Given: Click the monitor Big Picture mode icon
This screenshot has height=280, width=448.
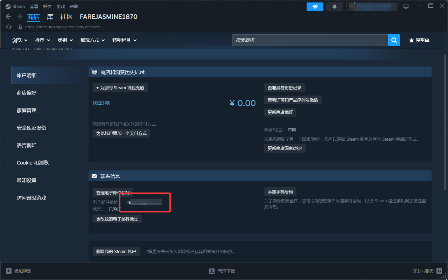Looking at the screenshot, I should (x=406, y=7).
